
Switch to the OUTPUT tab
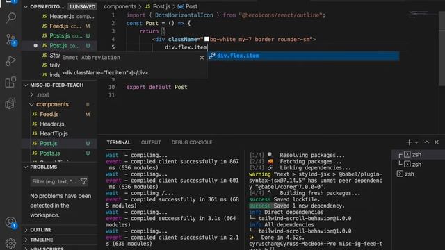tap(151, 142)
